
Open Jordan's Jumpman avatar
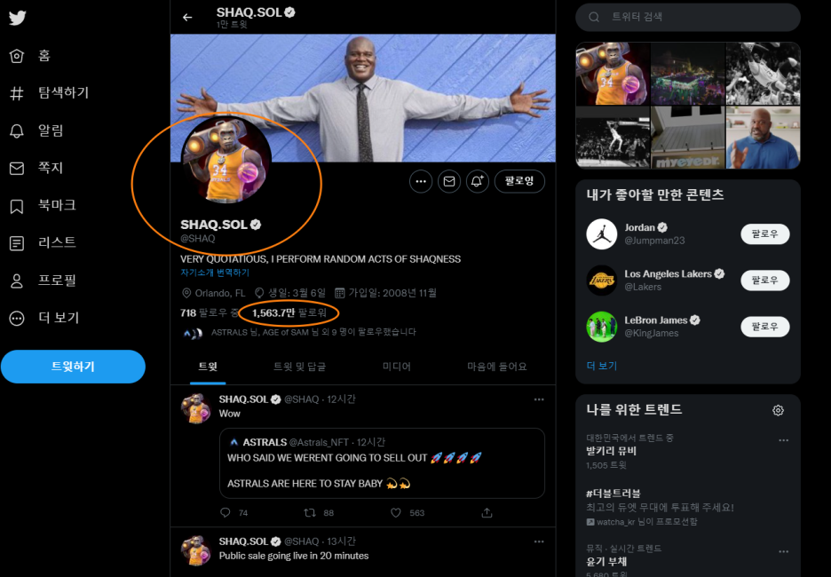point(602,234)
